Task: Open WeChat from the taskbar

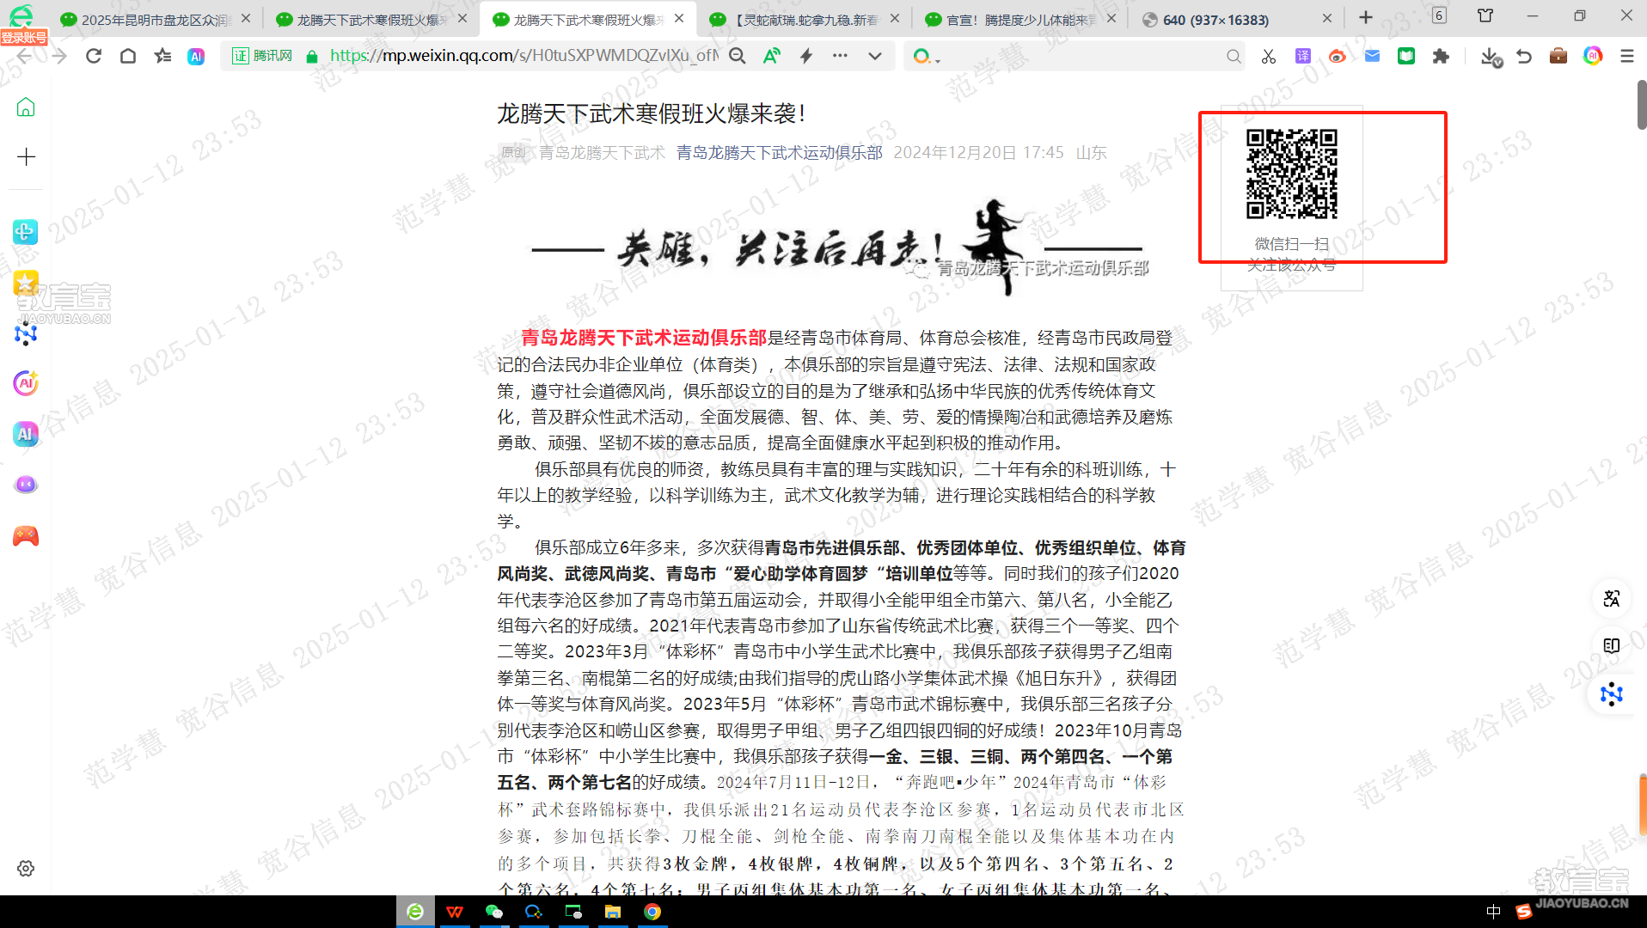Action: pos(494,912)
